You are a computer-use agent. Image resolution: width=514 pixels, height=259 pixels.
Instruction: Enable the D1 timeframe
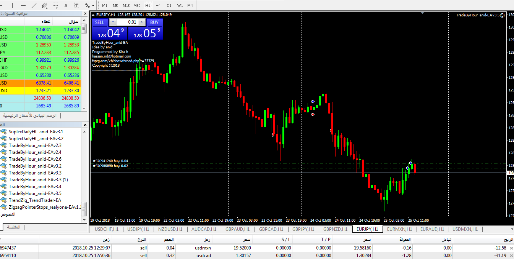[169, 6]
